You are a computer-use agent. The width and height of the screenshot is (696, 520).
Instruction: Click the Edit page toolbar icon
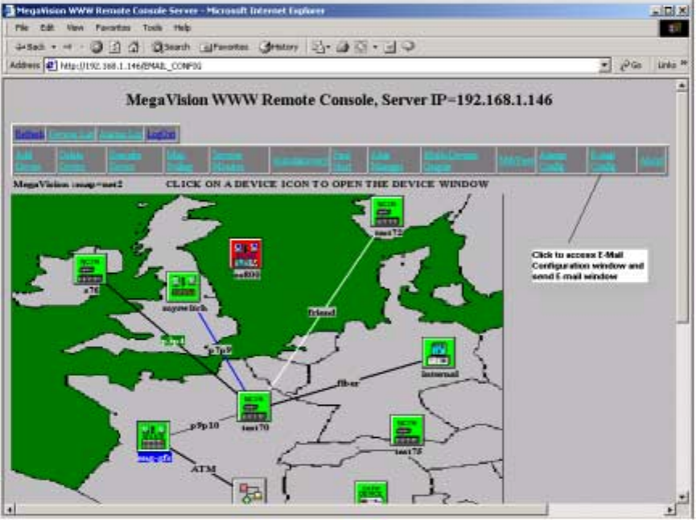pyautogui.click(x=361, y=47)
